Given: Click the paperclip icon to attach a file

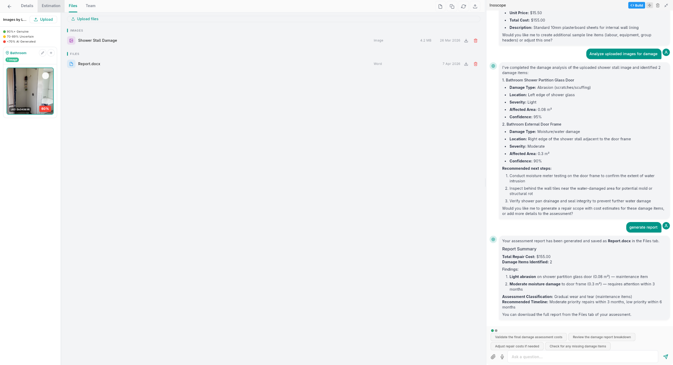Looking at the screenshot, I should coord(493,357).
